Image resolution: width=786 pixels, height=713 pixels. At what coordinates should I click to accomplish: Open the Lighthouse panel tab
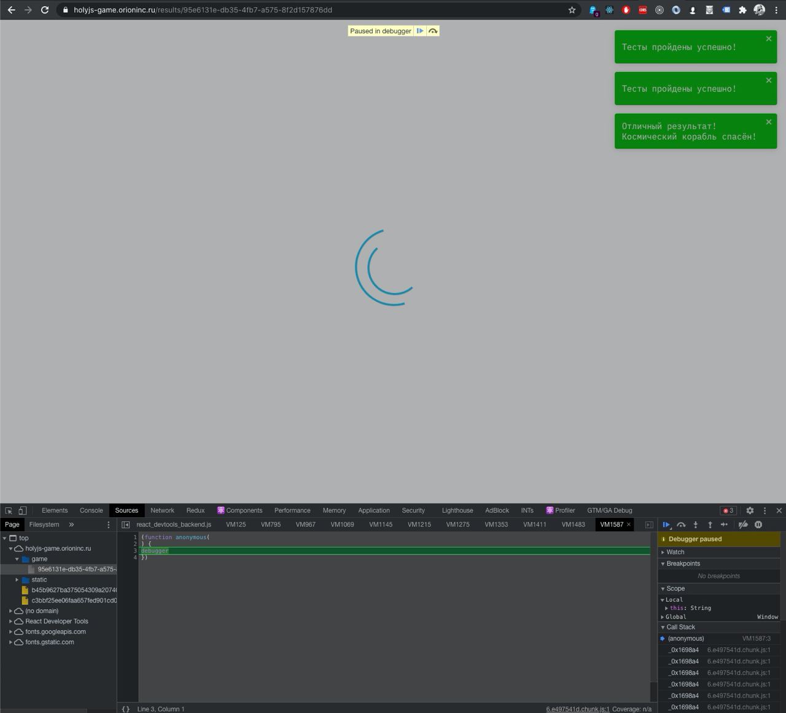coord(457,510)
